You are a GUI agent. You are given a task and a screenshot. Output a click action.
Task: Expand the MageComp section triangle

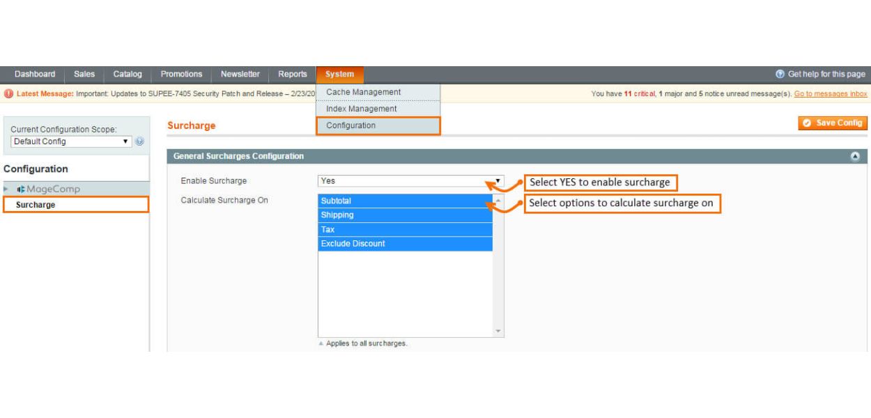click(x=7, y=189)
